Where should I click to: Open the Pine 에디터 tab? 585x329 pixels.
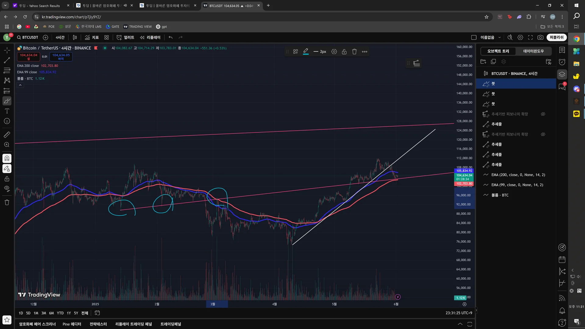[x=72, y=324]
